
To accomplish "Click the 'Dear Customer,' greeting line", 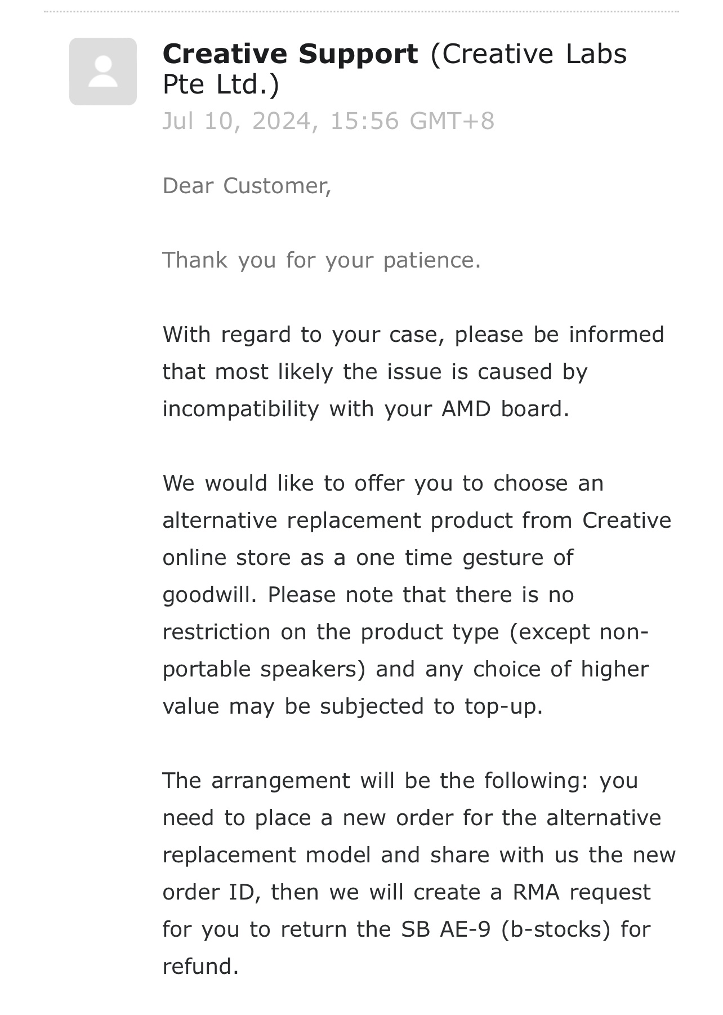I will pyautogui.click(x=247, y=186).
